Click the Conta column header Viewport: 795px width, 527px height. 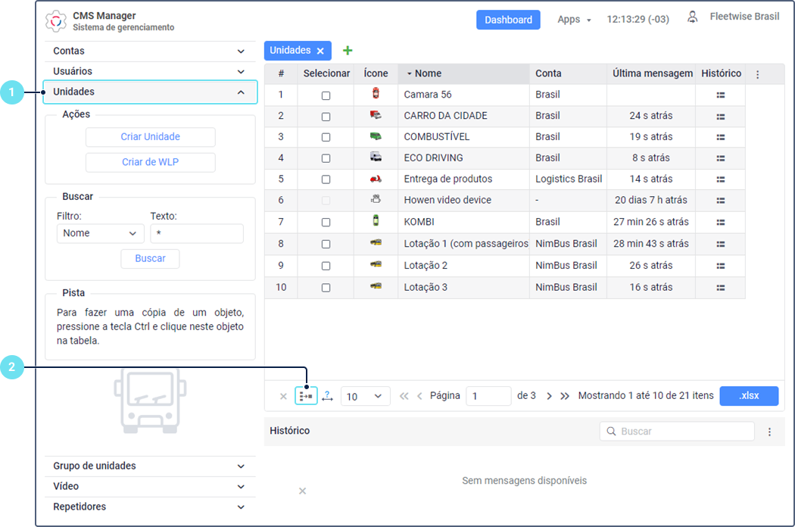[568, 73]
